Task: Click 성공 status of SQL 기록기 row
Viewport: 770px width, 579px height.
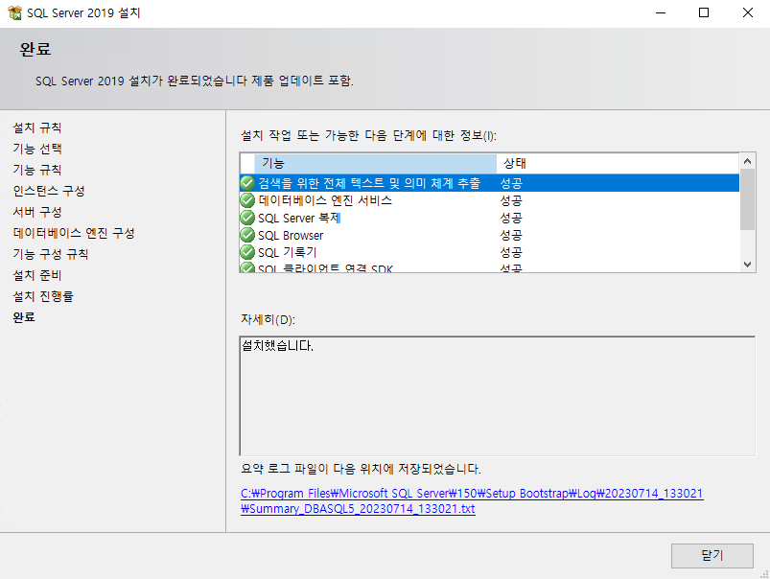Action: coord(511,252)
